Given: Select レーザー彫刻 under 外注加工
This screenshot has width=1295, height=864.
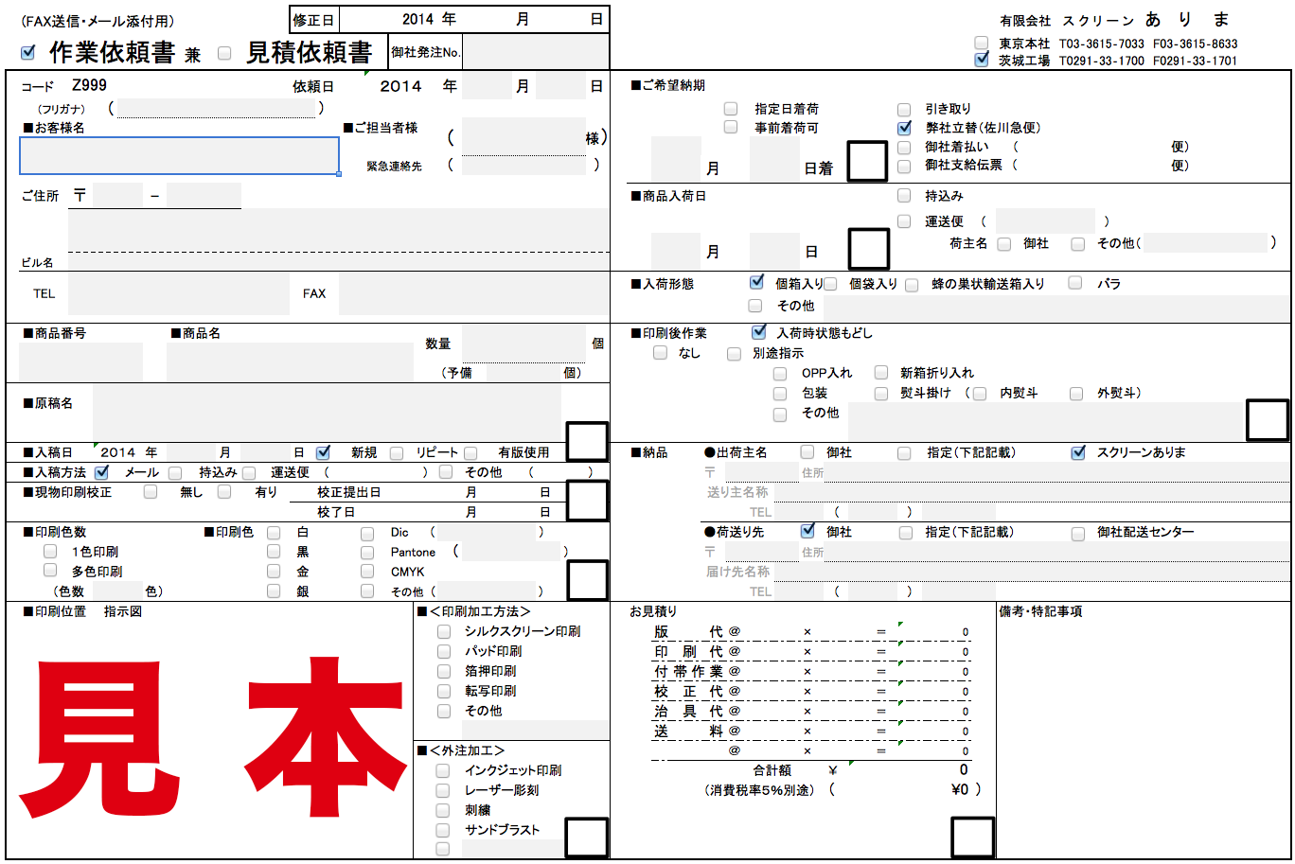Looking at the screenshot, I should point(441,790).
